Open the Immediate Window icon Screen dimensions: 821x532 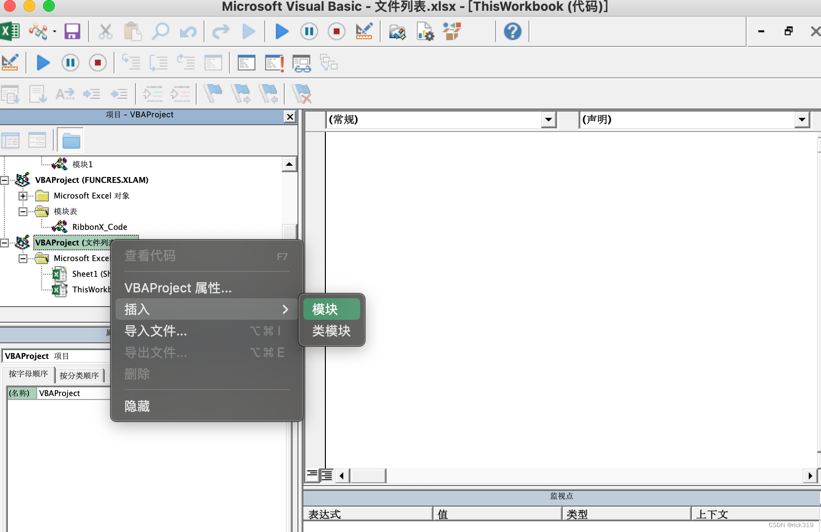[x=274, y=63]
